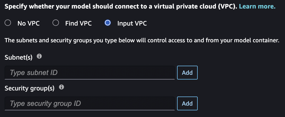This screenshot has height=117, width=285.
Task: Open the Learn more link
Action: pyautogui.click(x=257, y=7)
